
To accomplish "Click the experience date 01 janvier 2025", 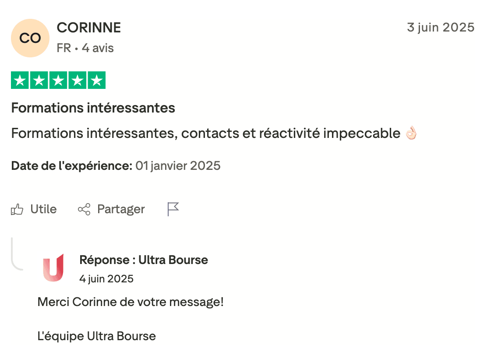I will tap(178, 166).
